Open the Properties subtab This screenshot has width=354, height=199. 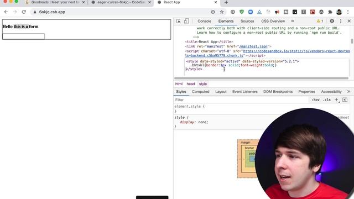tap(306, 92)
